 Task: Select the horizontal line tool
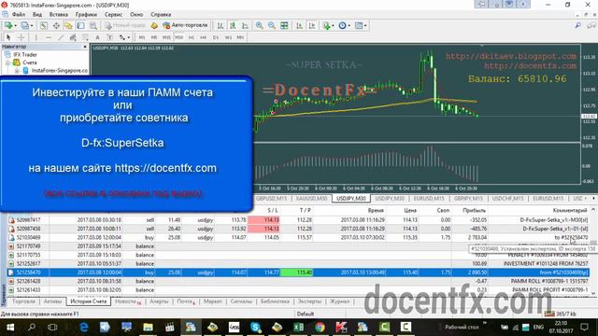[49, 37]
